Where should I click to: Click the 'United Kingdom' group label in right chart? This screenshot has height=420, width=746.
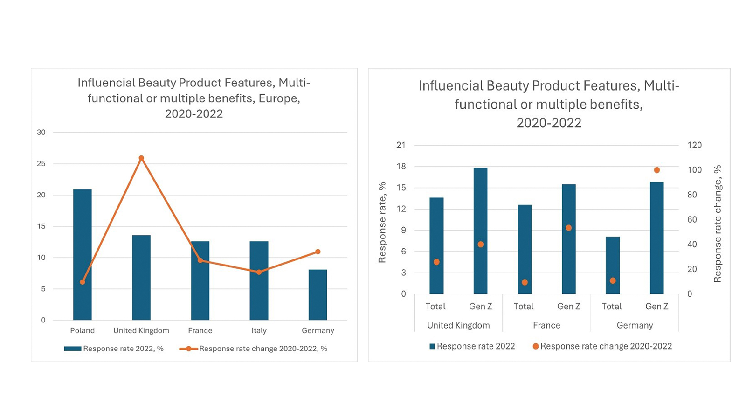pyautogui.click(x=458, y=325)
